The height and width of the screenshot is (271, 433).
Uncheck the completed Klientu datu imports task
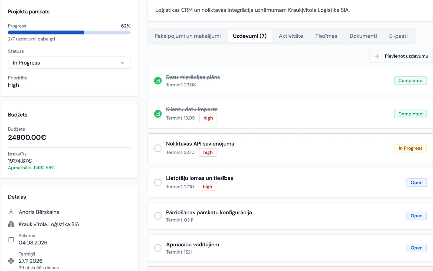158,114
